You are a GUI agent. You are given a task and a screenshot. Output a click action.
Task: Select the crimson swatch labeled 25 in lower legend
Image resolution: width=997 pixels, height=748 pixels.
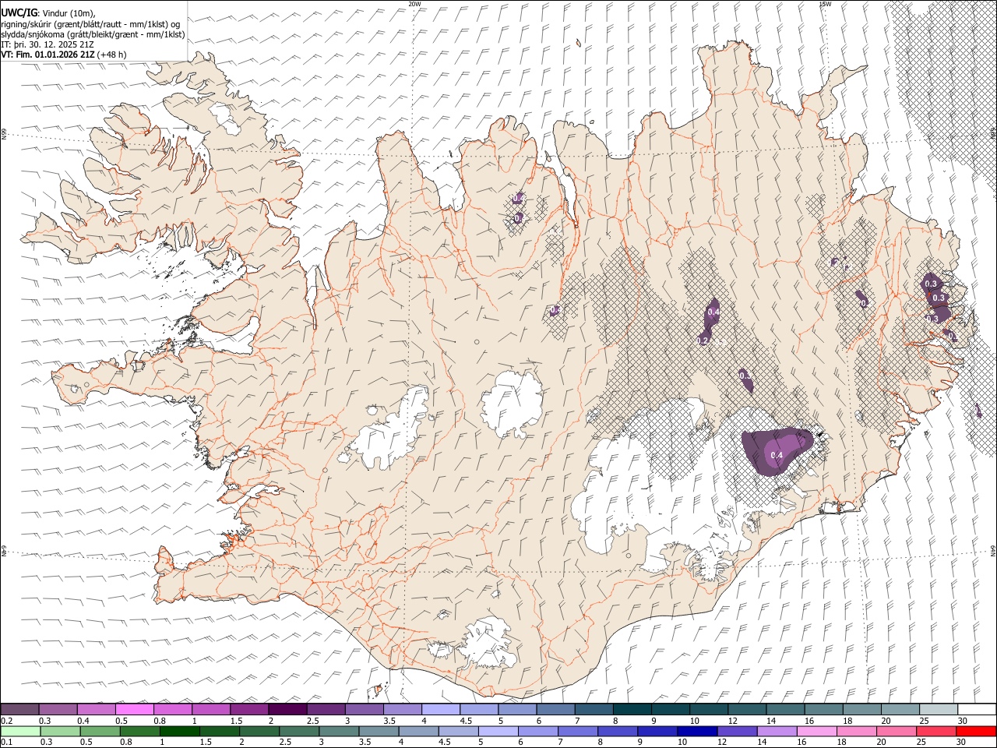click(936, 731)
